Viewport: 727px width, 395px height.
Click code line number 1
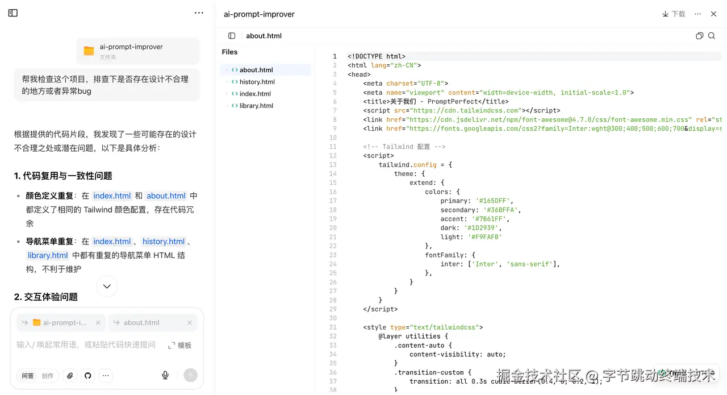pyautogui.click(x=335, y=56)
